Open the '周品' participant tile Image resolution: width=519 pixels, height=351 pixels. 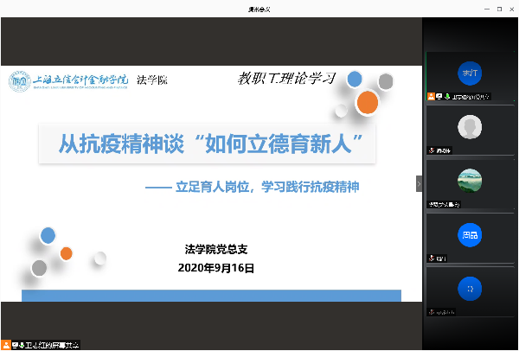pyautogui.click(x=470, y=234)
